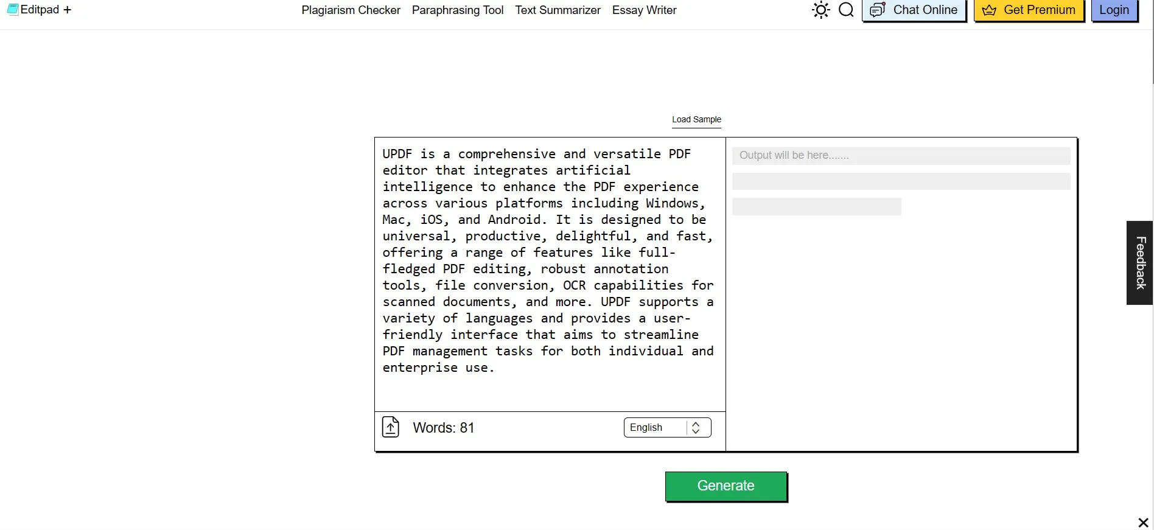Click the Editpad brand text

click(40, 10)
